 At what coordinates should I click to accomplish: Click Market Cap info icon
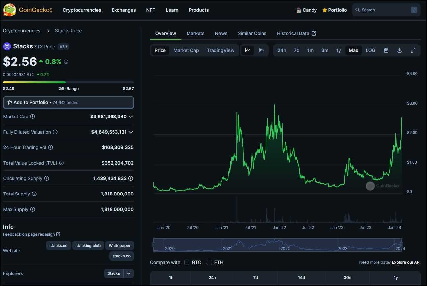pyautogui.click(x=33, y=117)
